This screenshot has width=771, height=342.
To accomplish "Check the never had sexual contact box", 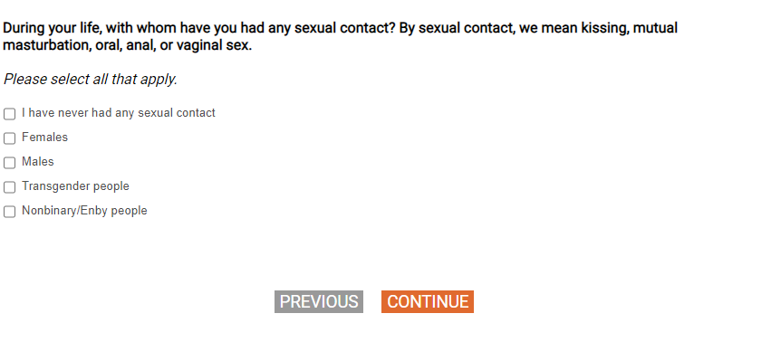I will pyautogui.click(x=9, y=114).
